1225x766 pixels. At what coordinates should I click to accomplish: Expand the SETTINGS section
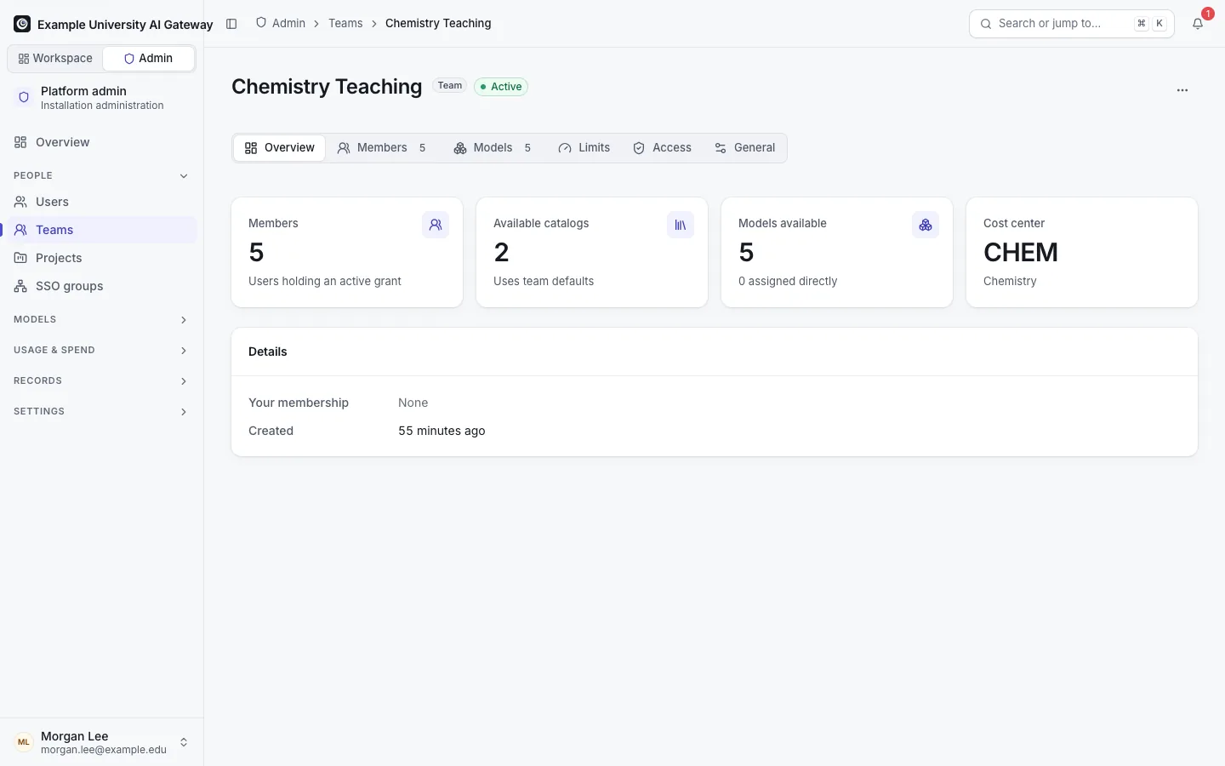pos(101,411)
